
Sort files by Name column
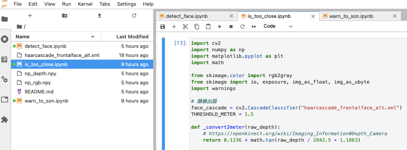tap(56, 36)
